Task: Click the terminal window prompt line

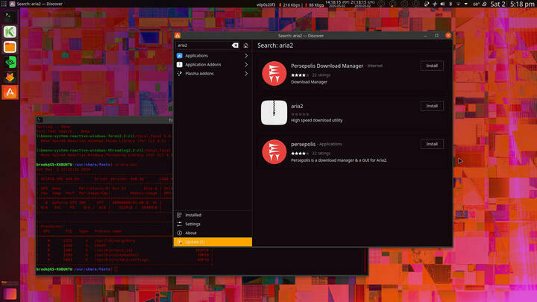Action: click(77, 269)
